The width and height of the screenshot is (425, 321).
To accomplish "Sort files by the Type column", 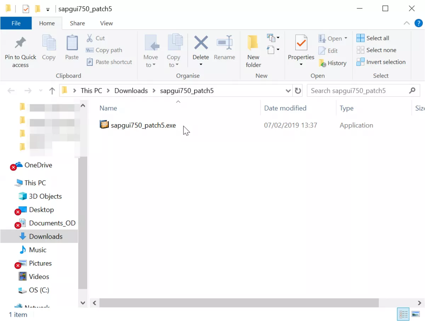I will click(x=346, y=108).
